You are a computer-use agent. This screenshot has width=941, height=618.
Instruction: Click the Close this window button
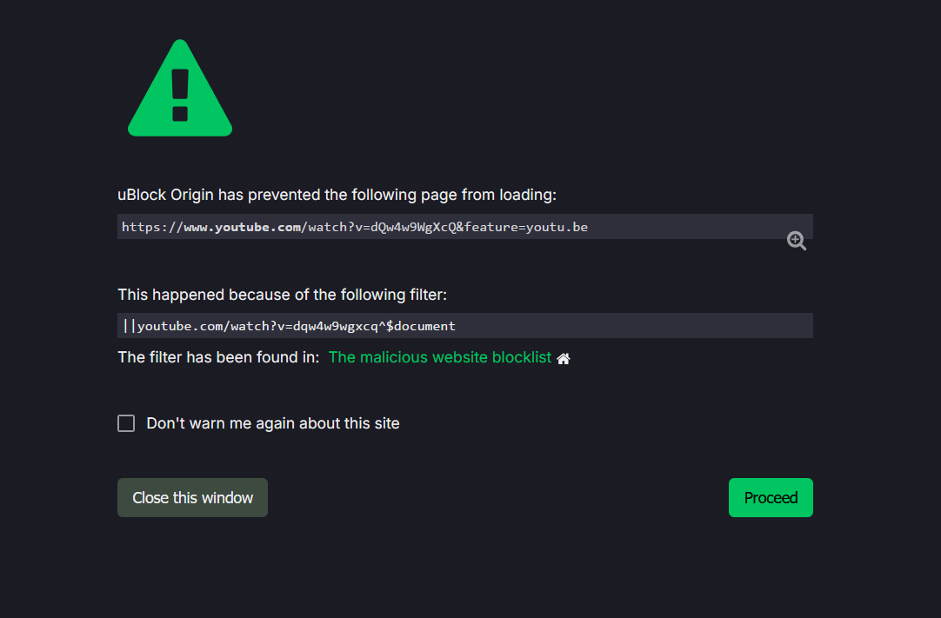pyautogui.click(x=192, y=498)
